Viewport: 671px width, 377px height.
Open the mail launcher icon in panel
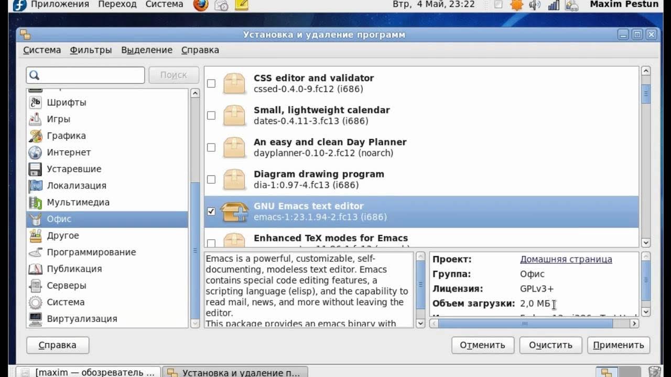[x=221, y=5]
